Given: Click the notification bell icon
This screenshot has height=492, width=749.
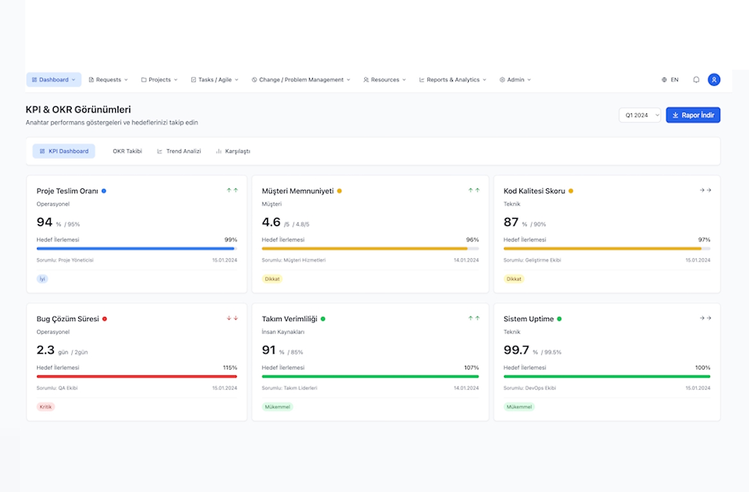Looking at the screenshot, I should [x=696, y=80].
